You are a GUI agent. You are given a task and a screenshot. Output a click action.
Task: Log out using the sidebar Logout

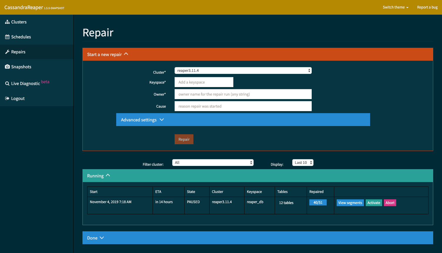(x=37, y=99)
